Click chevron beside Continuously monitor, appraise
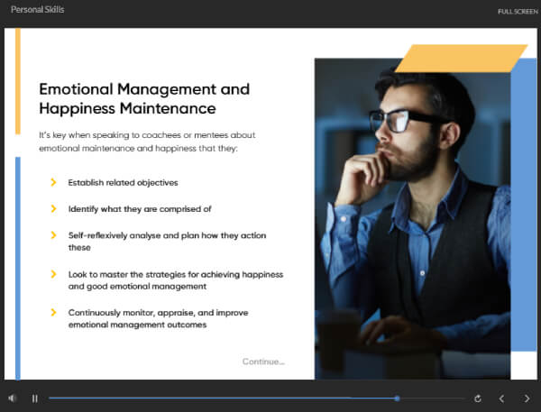 point(54,313)
